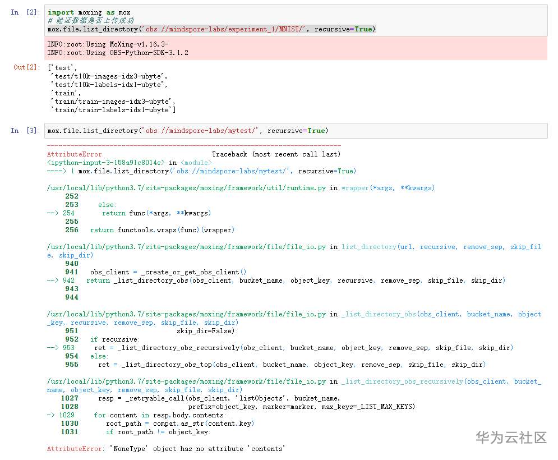This screenshot has height=460, width=558.
Task: Click 'Traceback (most recent call last)' text
Action: pyautogui.click(x=276, y=154)
